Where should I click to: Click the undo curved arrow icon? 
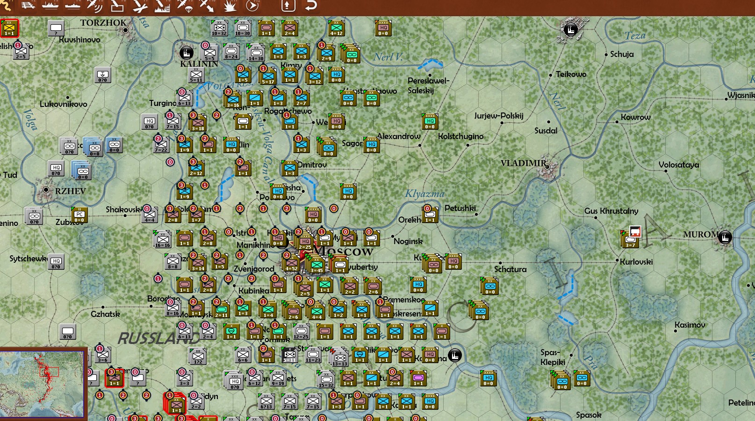coord(311,6)
